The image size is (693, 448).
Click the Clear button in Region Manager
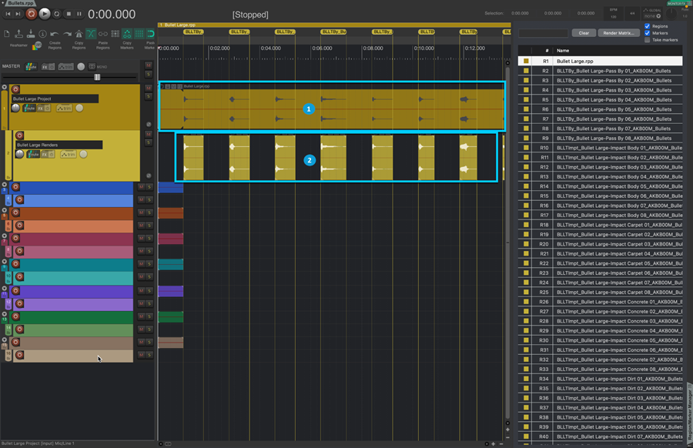(x=584, y=33)
